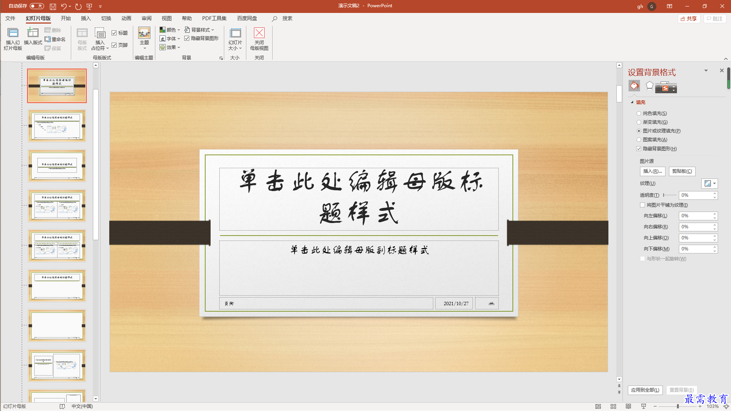Open the Colors (颜色) dropdown

tap(170, 30)
